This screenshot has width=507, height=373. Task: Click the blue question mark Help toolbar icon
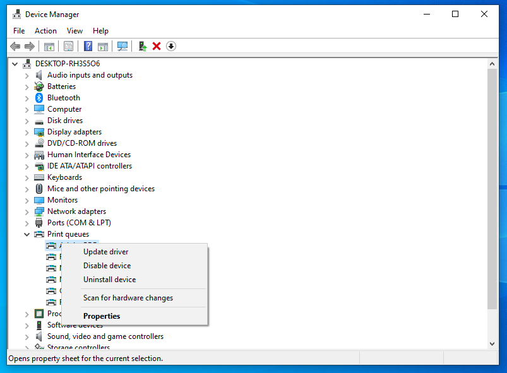tap(88, 46)
